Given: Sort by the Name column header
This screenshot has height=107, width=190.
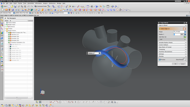Looking at the screenshot, I should (x=16, y=21).
